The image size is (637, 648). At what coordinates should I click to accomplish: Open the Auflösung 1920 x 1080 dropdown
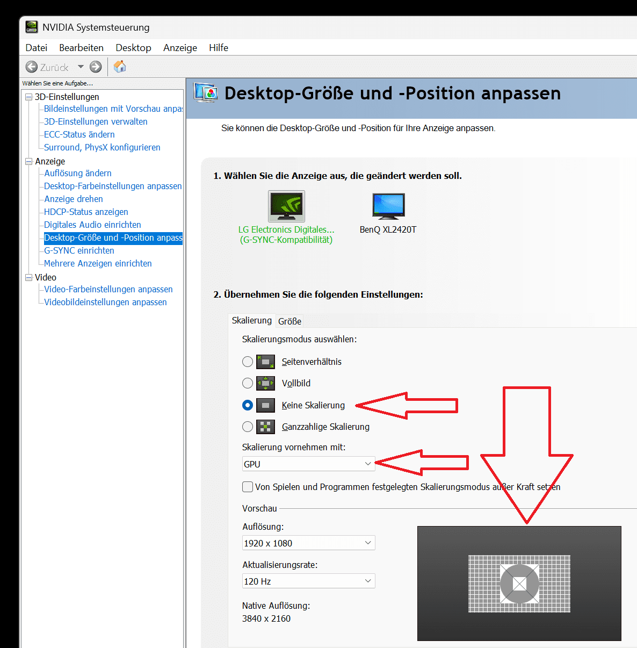pos(308,543)
